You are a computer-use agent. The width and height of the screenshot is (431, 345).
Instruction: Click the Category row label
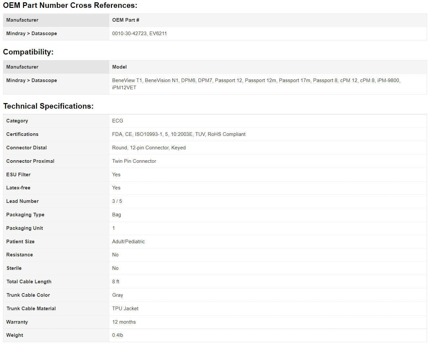[17, 121]
